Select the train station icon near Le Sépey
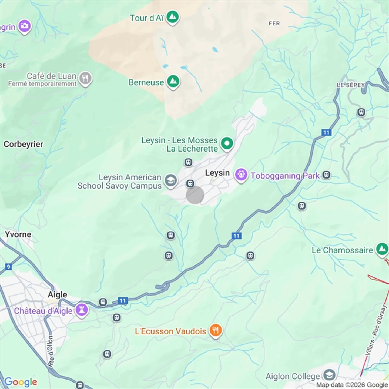 point(361,112)
